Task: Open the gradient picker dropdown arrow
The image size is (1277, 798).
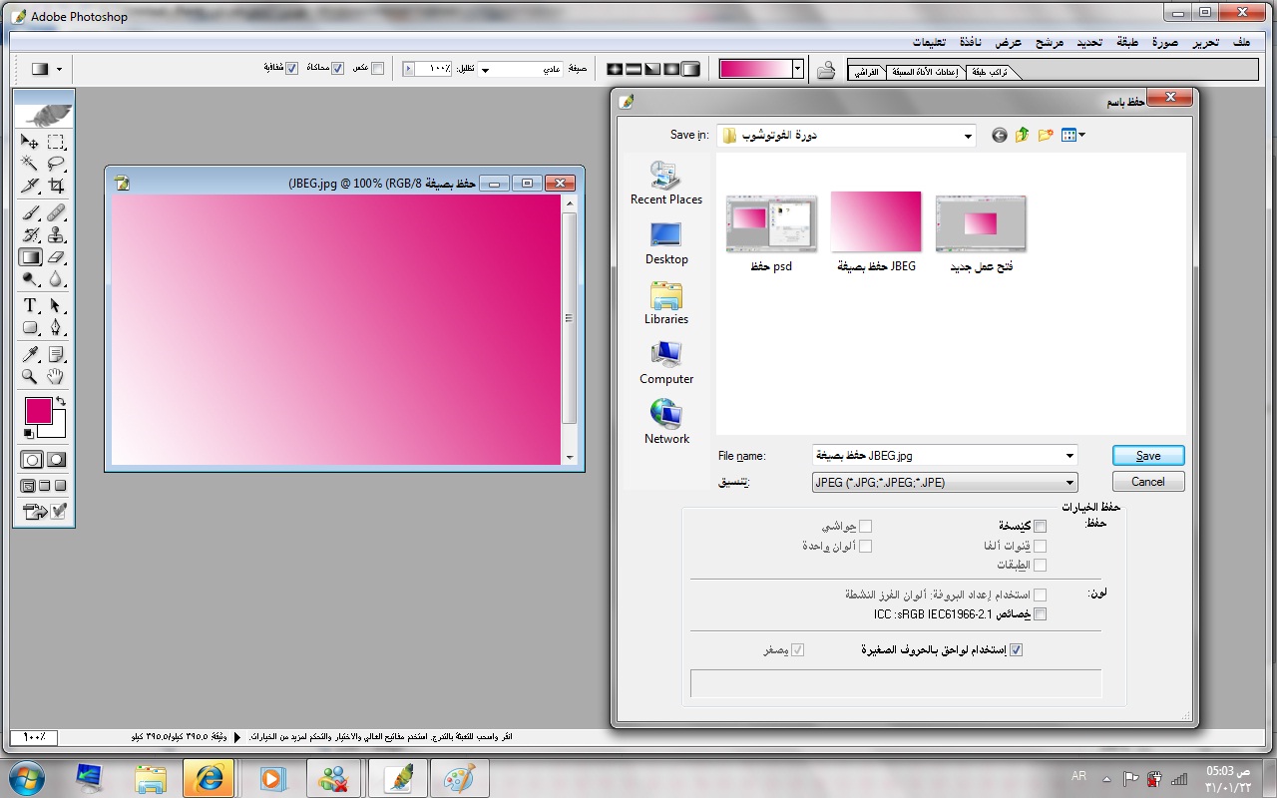Action: (796, 69)
